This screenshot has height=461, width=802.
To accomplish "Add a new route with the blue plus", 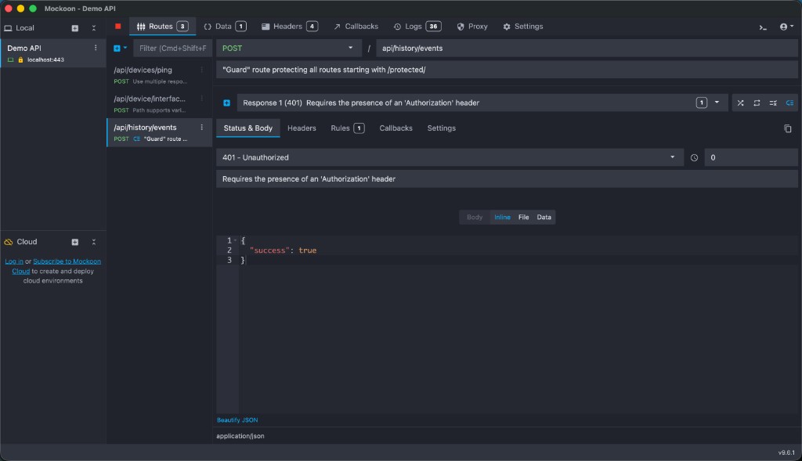I will tap(117, 48).
